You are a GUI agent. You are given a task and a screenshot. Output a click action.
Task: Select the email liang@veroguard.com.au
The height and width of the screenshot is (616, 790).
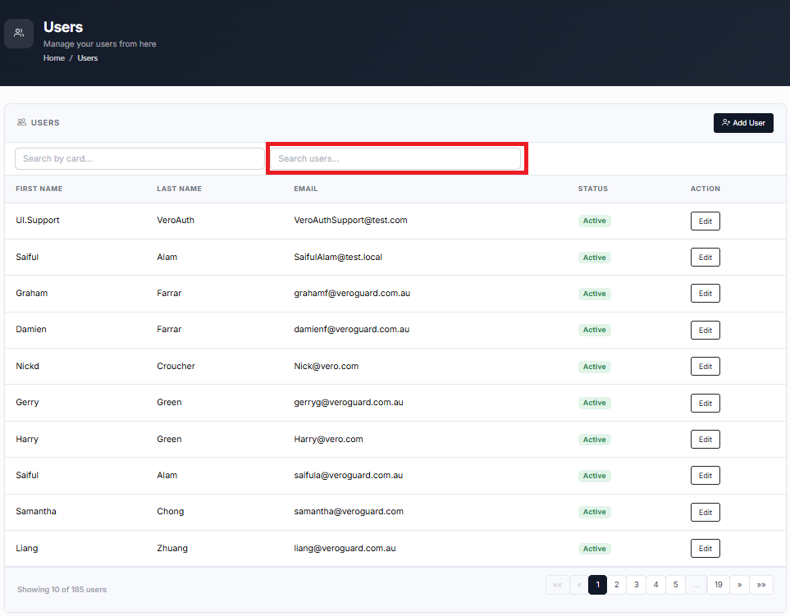pos(345,549)
